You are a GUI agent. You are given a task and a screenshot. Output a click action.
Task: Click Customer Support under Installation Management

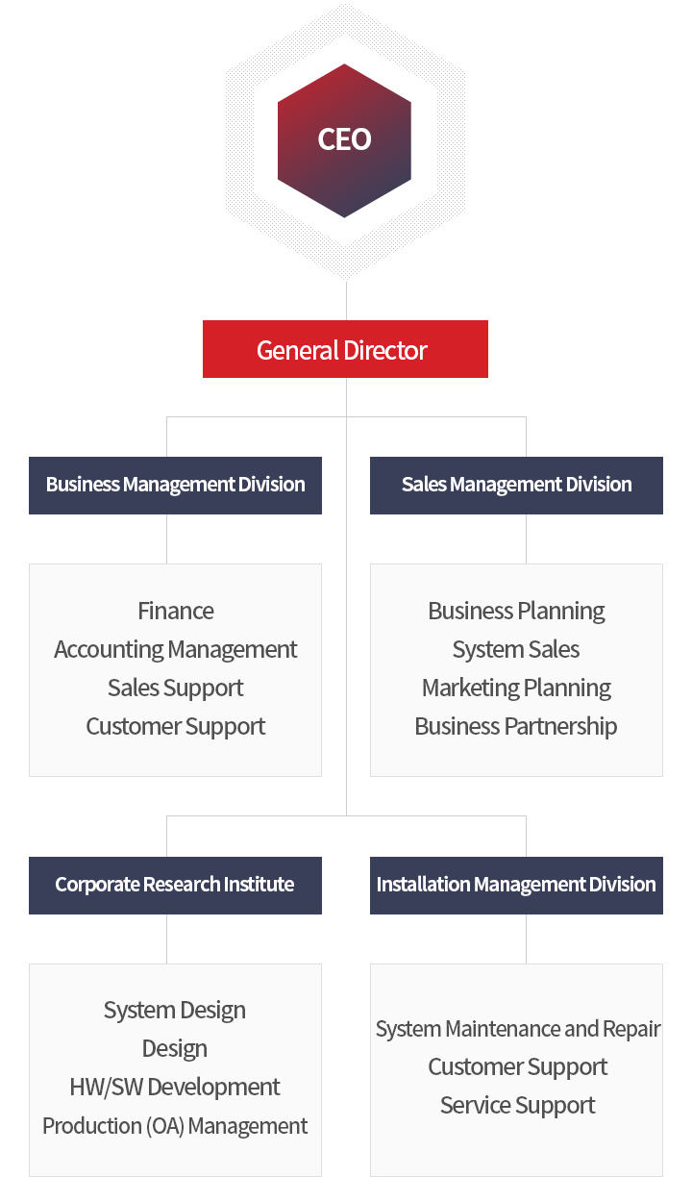[x=518, y=1067]
